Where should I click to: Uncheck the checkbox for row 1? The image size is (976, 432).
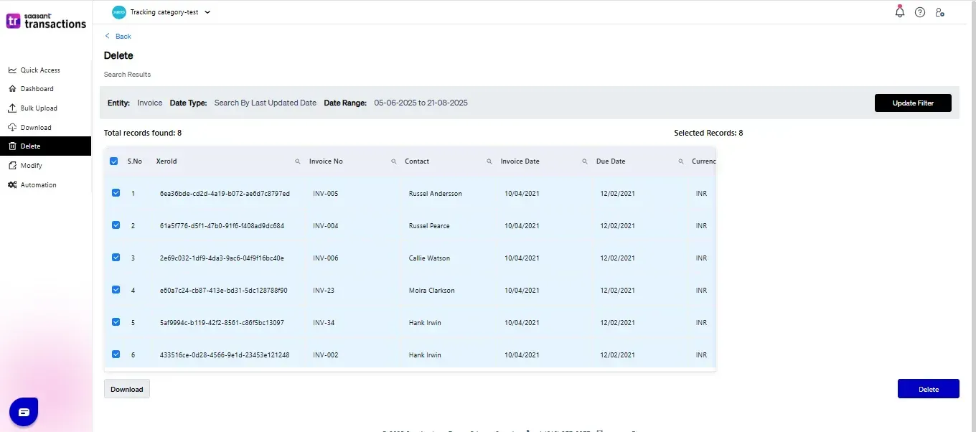click(x=116, y=193)
